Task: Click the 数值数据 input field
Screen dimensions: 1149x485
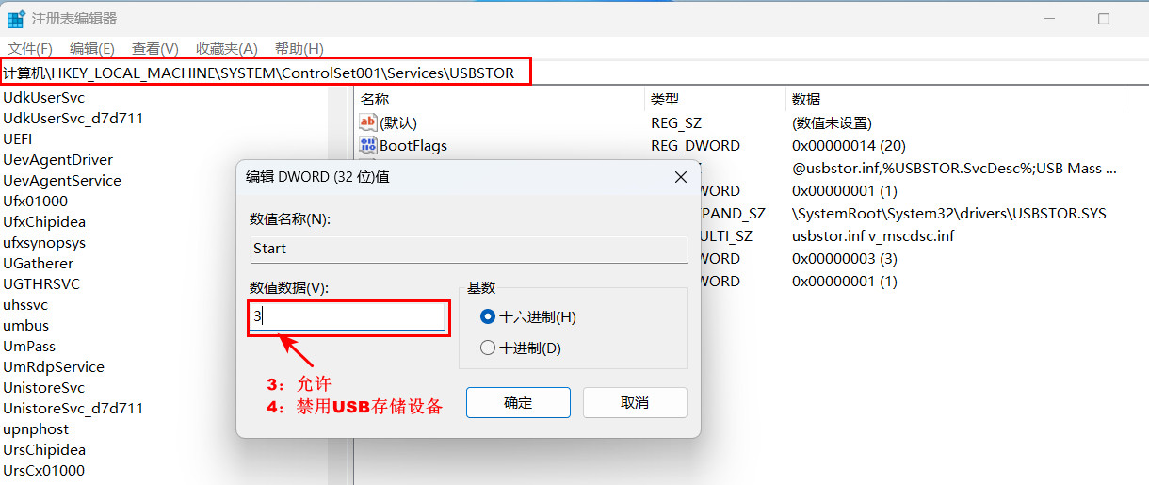Action: point(346,317)
